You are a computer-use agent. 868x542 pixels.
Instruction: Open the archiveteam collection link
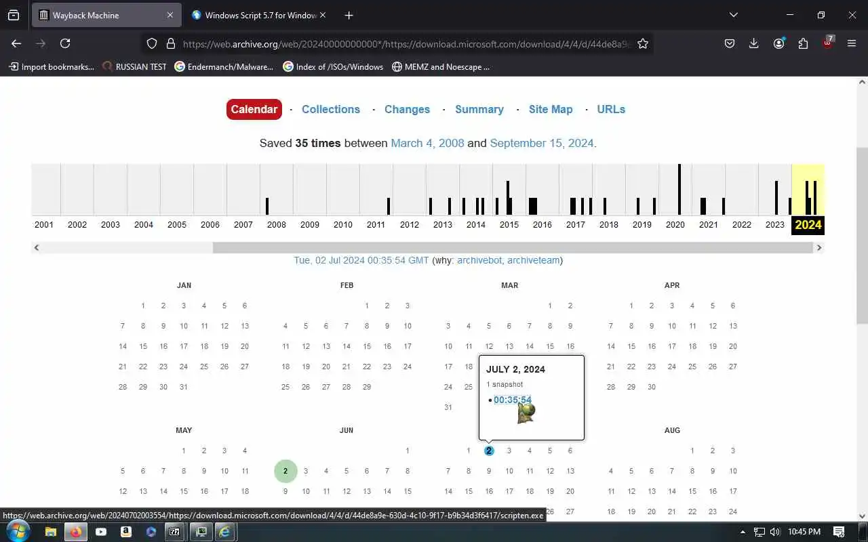pos(533,260)
